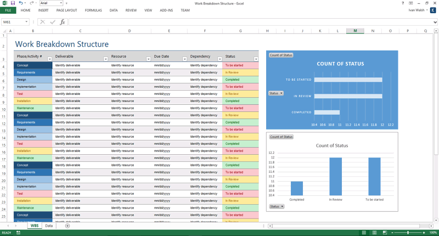Open the PAGE LAYOUT ribbon tab
The image size is (439, 236).
coord(67,10)
